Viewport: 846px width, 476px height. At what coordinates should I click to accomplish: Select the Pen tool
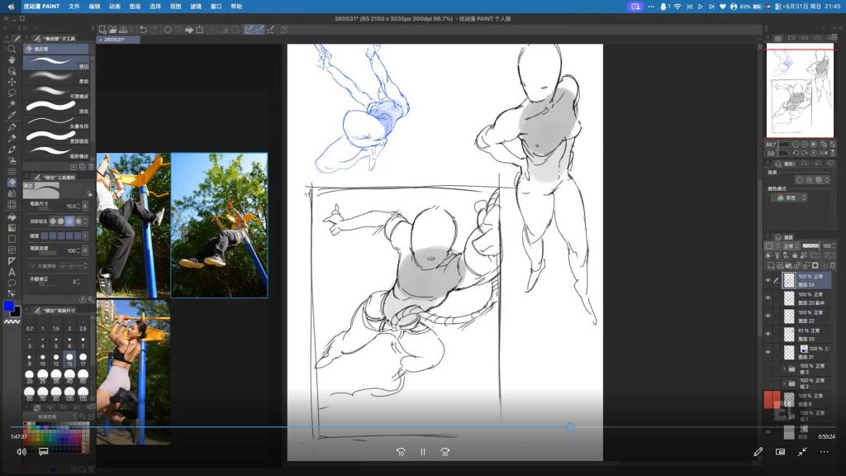click(x=12, y=127)
